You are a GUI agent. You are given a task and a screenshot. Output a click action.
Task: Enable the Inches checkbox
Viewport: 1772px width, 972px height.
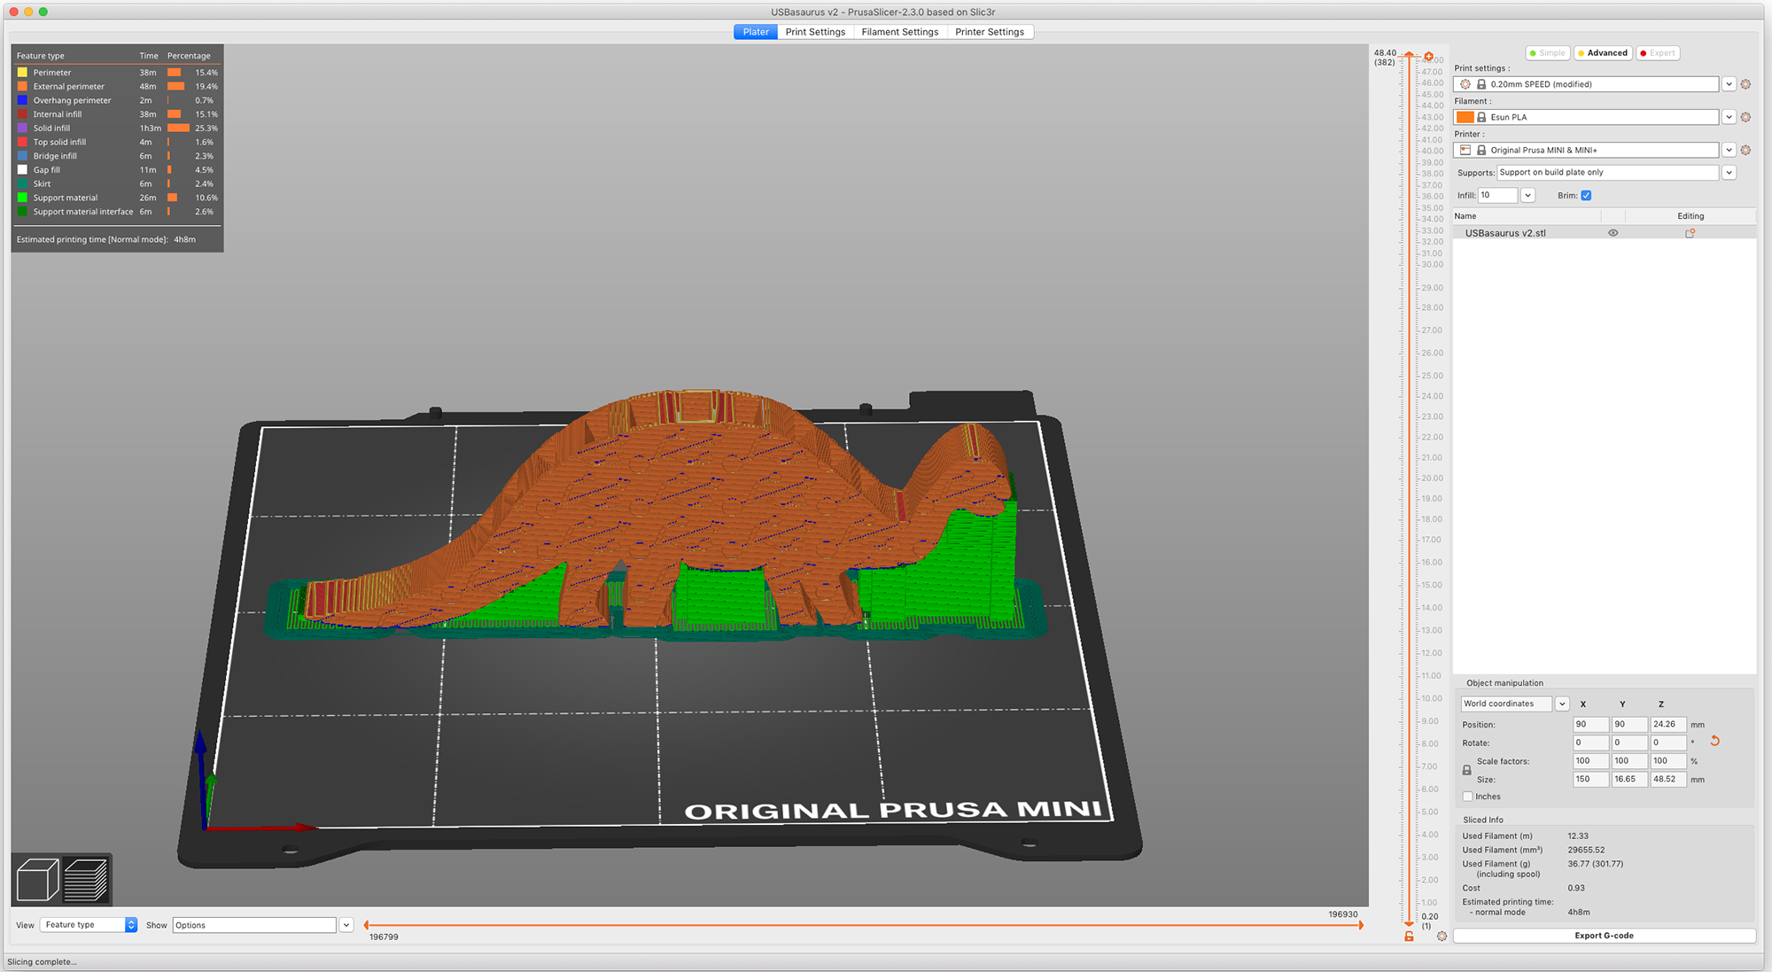point(1467,797)
